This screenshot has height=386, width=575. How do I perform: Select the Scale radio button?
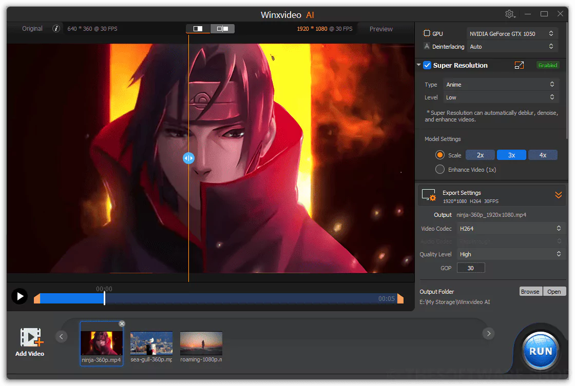pos(439,155)
